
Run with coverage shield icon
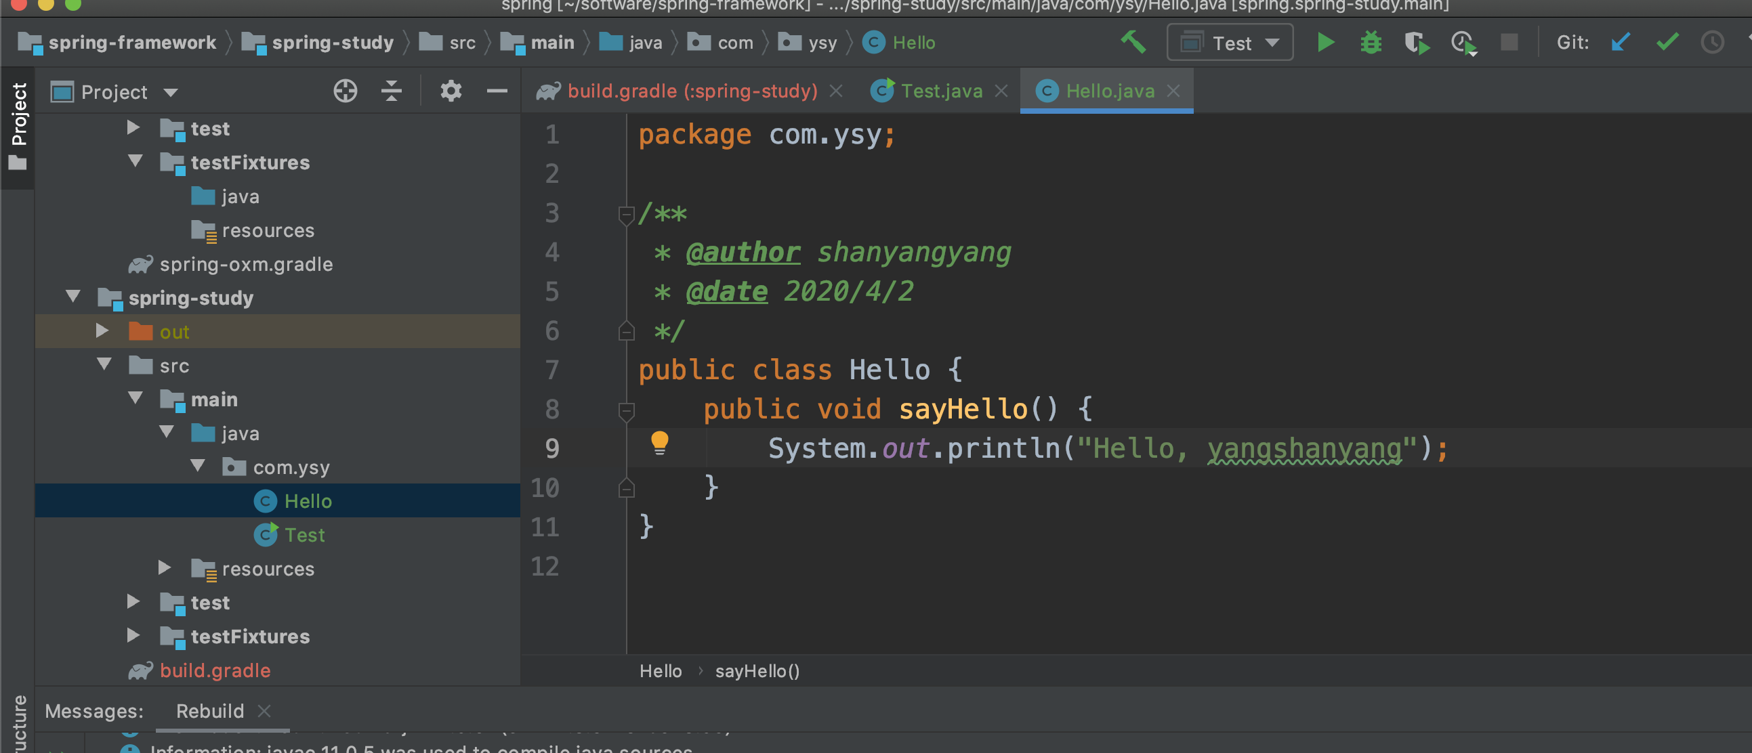[x=1416, y=43]
